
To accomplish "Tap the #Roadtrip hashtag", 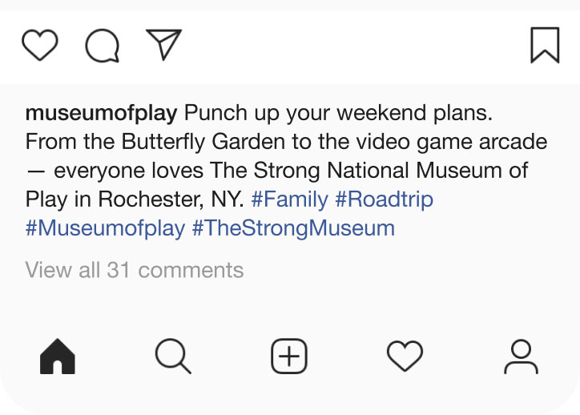I will coord(384,199).
